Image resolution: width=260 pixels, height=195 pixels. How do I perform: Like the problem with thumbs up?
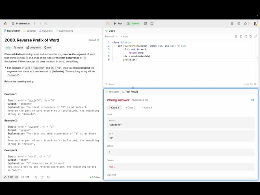pyautogui.click(x=8, y=177)
